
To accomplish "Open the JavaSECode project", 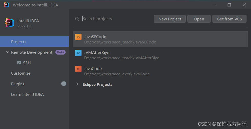I will 160,39.
